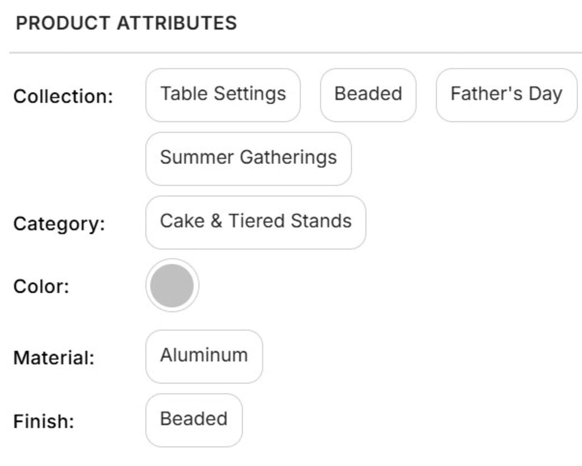Click the Finish label
Screen dimensions: 582x466
[44, 422]
